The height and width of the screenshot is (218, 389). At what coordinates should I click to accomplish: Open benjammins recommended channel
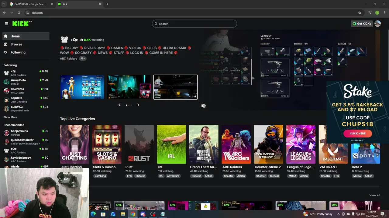coord(26,133)
